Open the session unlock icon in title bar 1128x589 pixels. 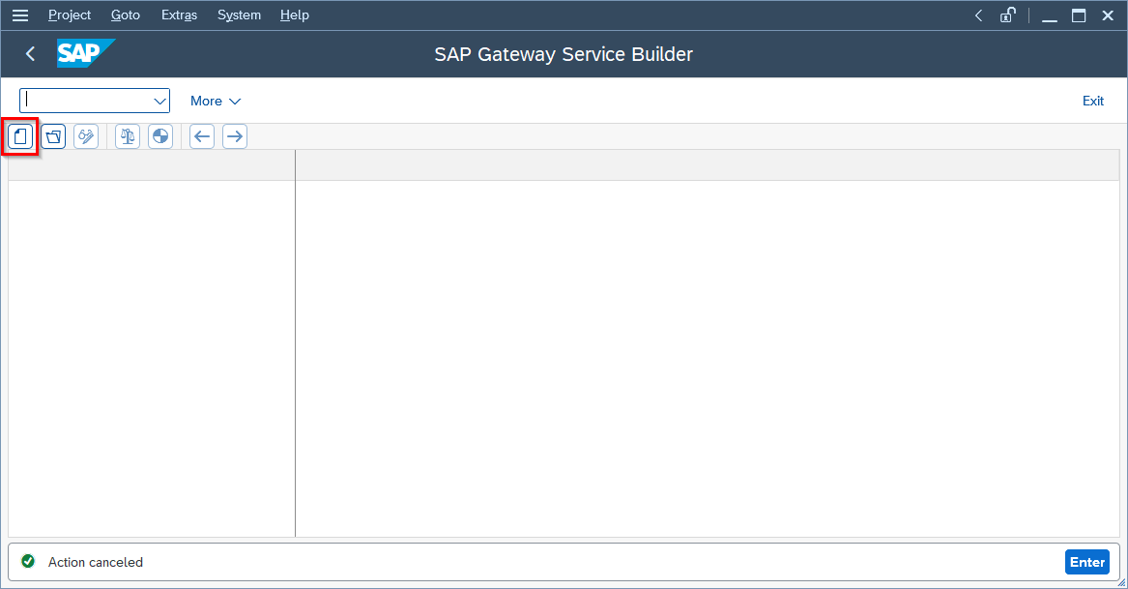click(1008, 15)
